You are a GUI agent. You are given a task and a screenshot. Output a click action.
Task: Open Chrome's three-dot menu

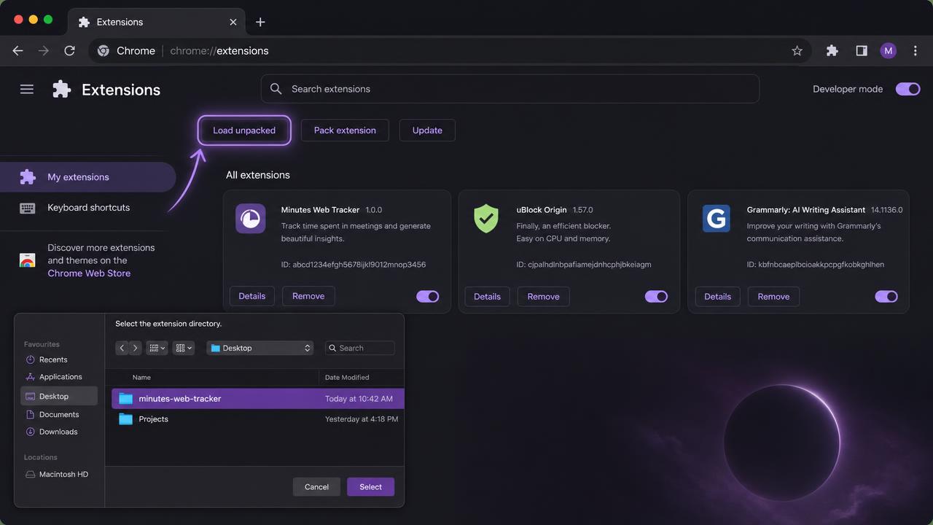[914, 50]
